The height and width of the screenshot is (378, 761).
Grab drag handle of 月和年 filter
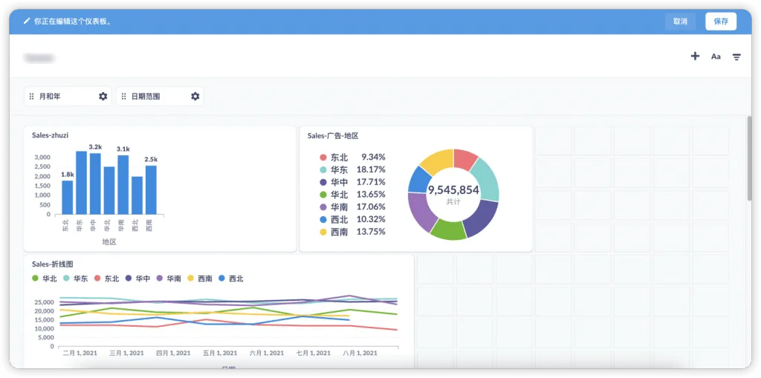(31, 97)
